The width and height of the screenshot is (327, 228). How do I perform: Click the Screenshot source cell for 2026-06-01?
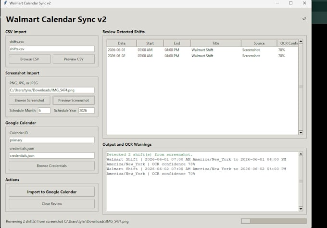[251, 50]
